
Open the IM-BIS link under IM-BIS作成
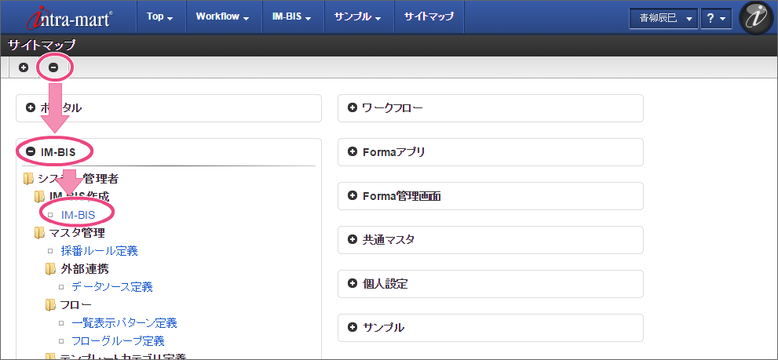coord(78,214)
